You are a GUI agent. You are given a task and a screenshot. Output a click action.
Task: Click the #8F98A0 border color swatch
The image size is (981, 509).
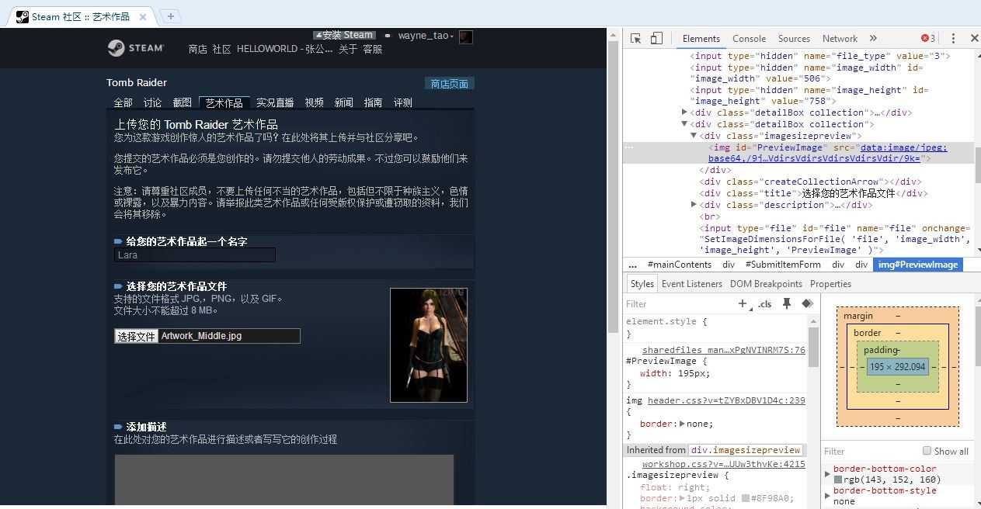coord(746,498)
